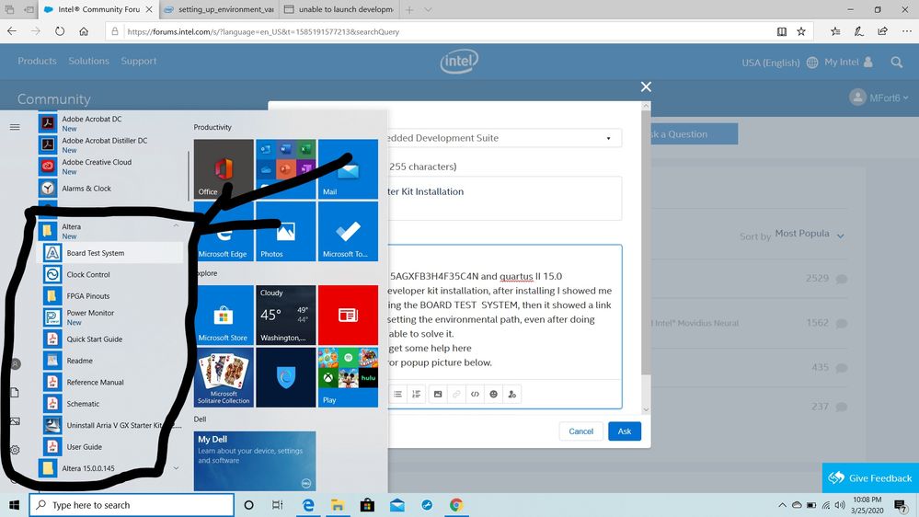Collapse the Altera folder

[x=176, y=225]
